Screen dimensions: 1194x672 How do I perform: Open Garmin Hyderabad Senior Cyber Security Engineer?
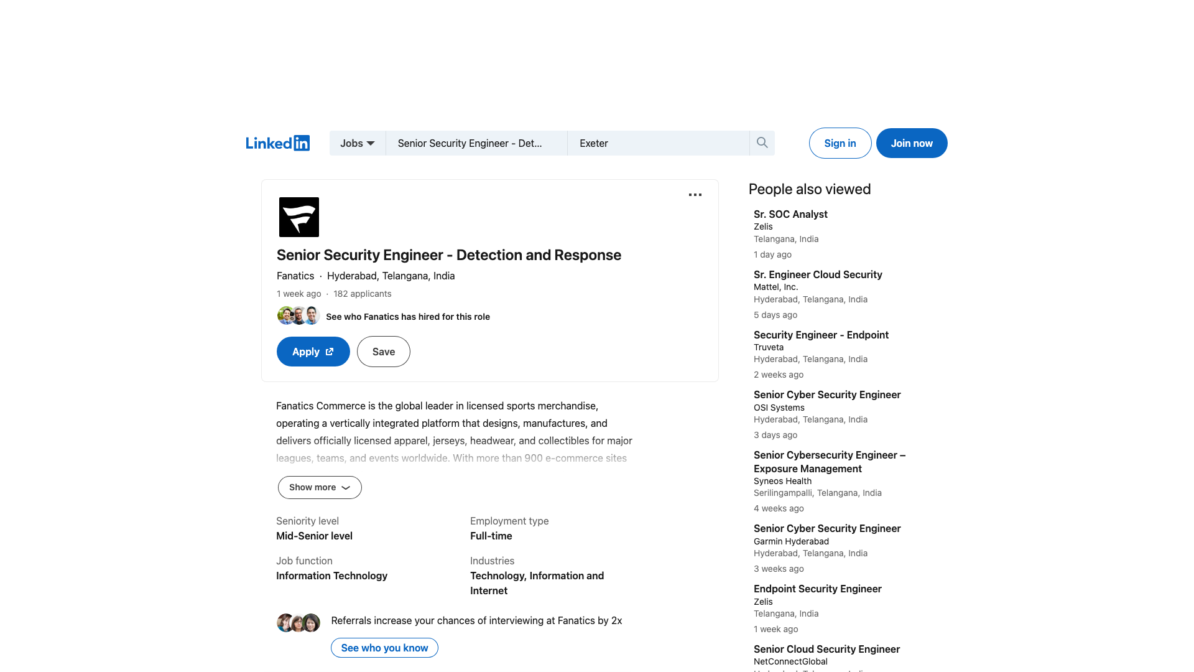click(827, 528)
